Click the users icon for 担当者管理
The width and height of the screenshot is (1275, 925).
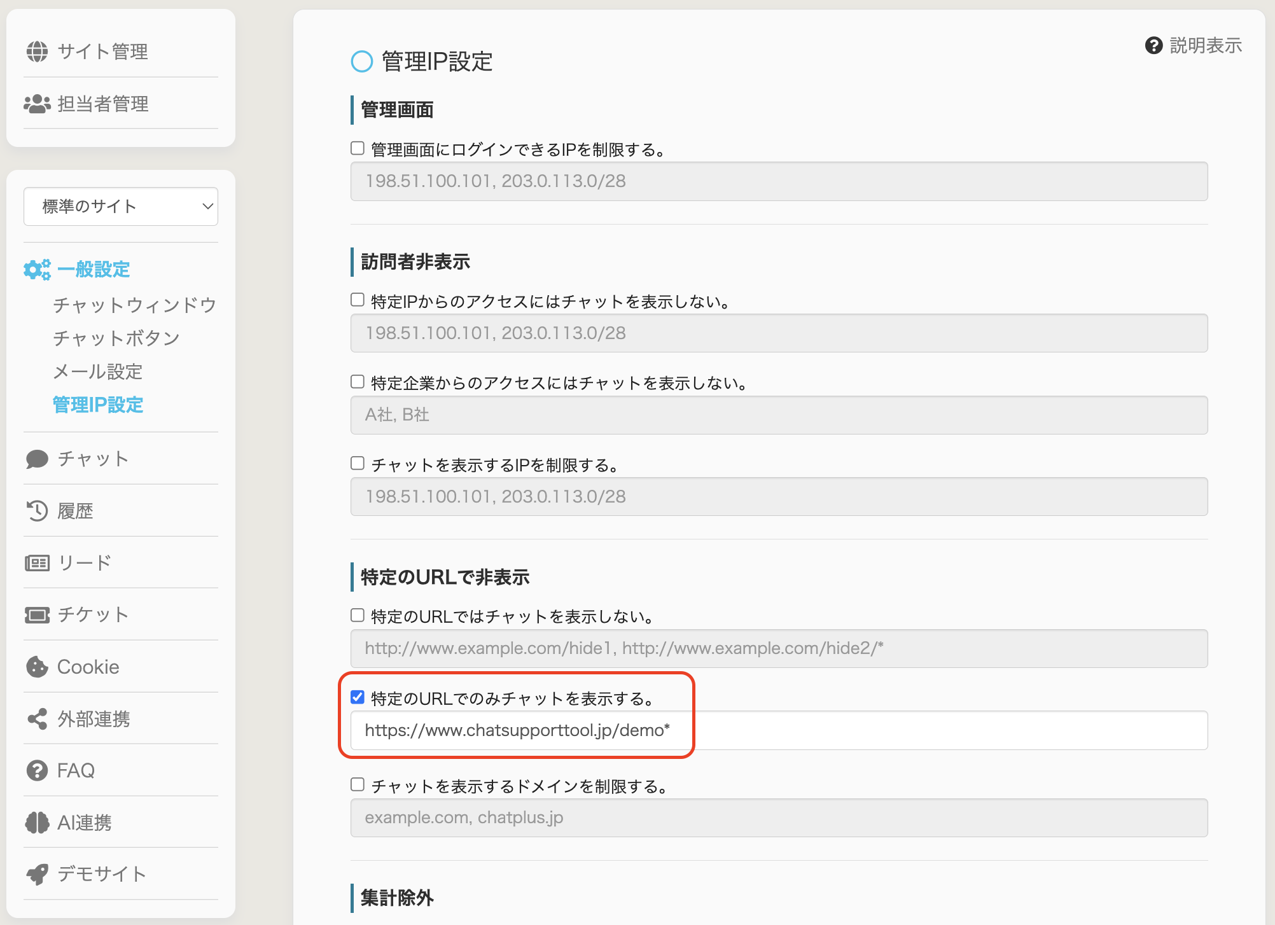[x=37, y=104]
